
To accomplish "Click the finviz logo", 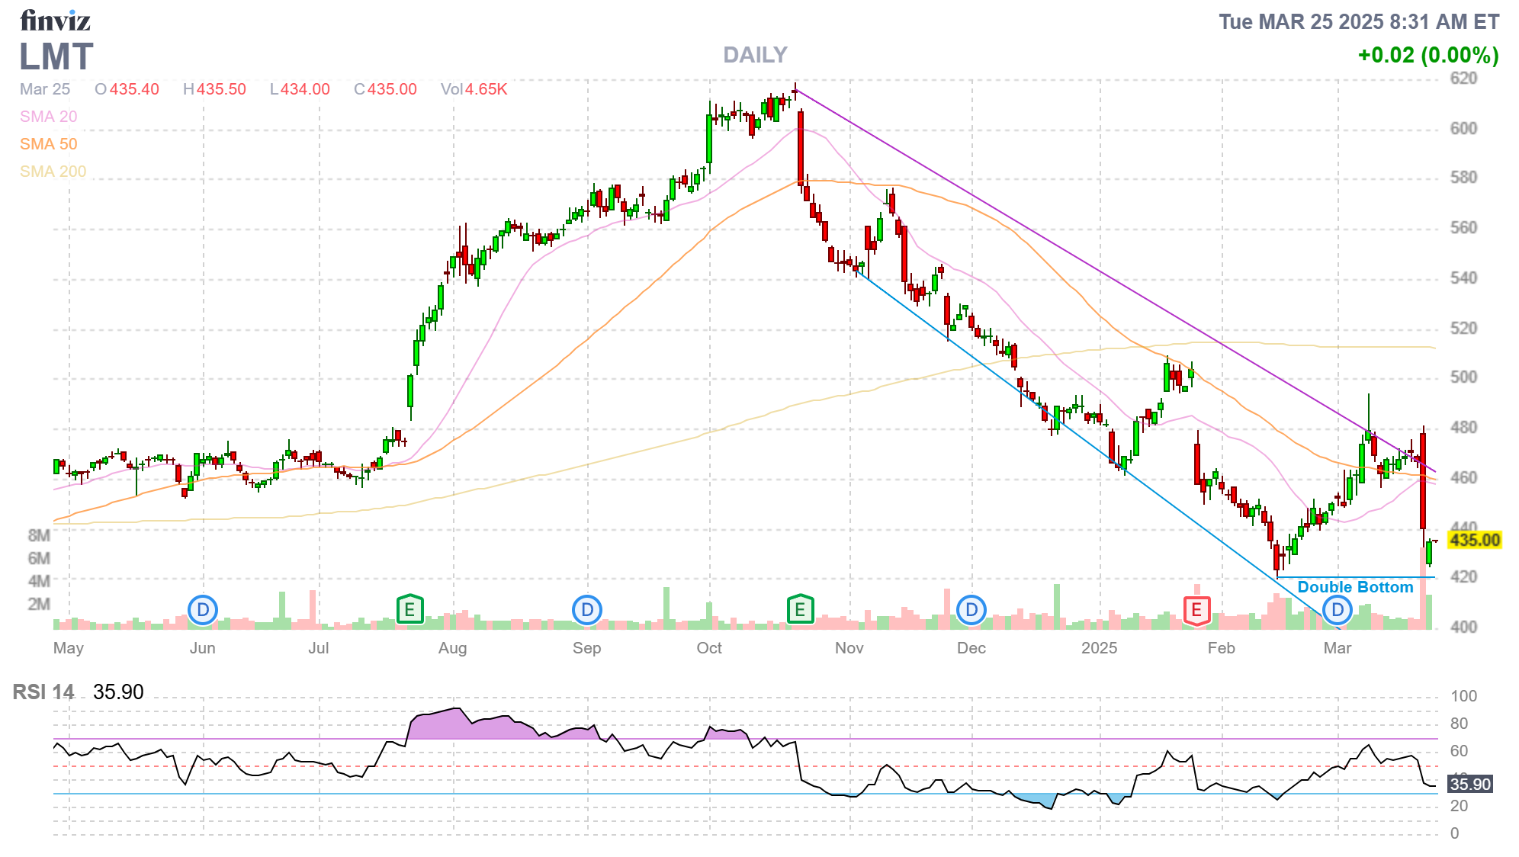I will [55, 21].
